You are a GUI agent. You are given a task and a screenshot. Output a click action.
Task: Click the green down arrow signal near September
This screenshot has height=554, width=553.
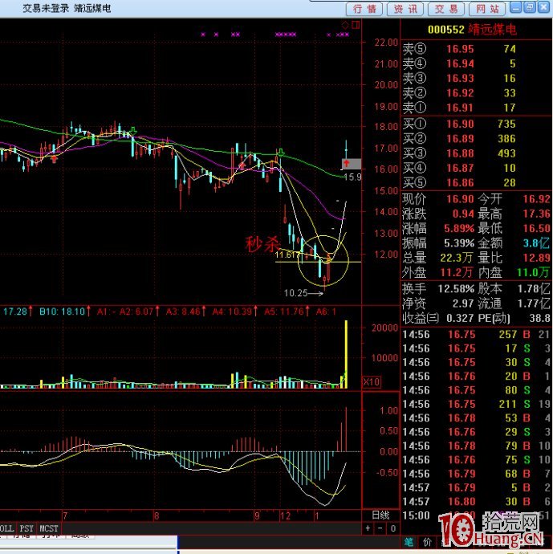click(x=280, y=153)
